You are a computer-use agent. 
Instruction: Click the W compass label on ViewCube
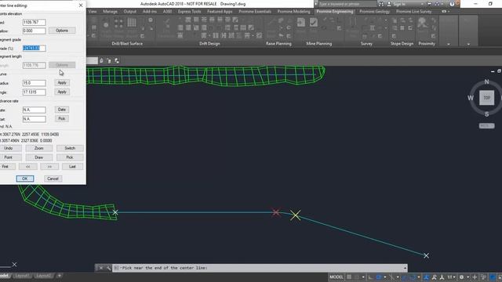(471, 98)
